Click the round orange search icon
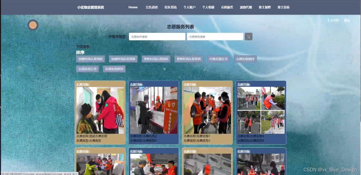Screen dimensions: 361x175 coord(33,25)
